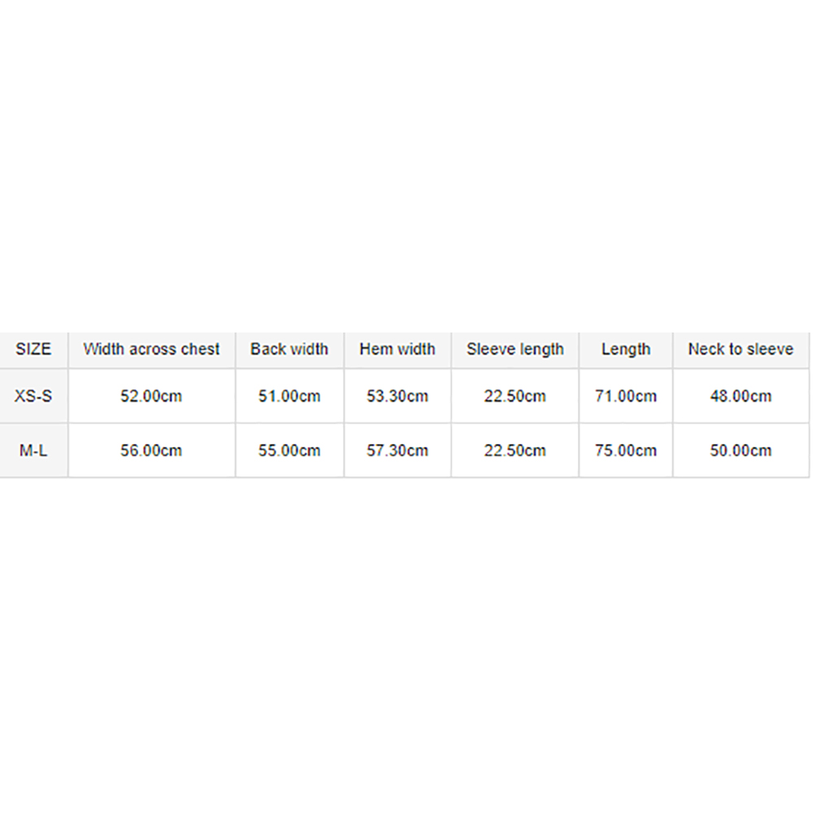Select the 55.00cm back width value
Viewport: 813px width, 813px height.
tap(289, 450)
